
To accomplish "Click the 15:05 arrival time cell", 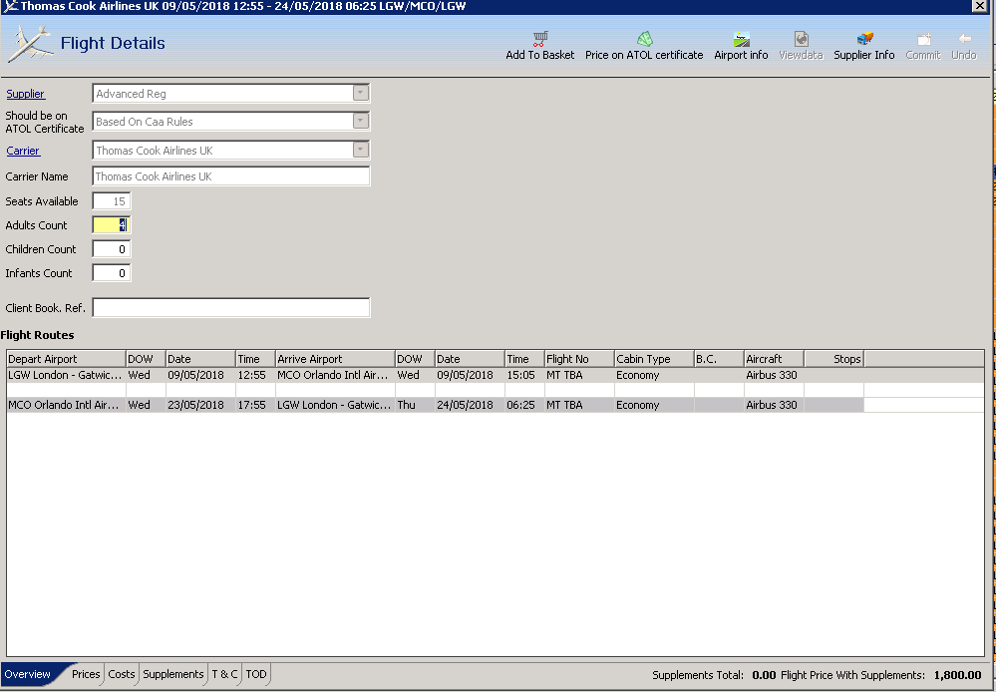I will click(524, 375).
